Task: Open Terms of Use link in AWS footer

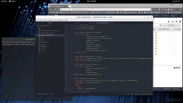Action: (x=176, y=89)
